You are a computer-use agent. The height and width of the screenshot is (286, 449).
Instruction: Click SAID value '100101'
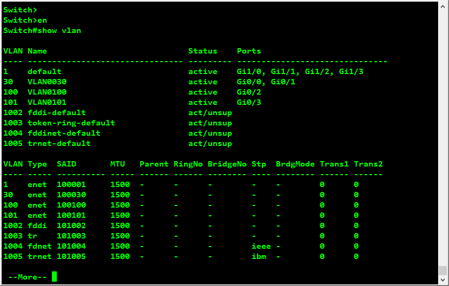(x=71, y=216)
